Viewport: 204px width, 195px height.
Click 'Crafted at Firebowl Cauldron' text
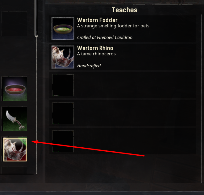point(105,38)
